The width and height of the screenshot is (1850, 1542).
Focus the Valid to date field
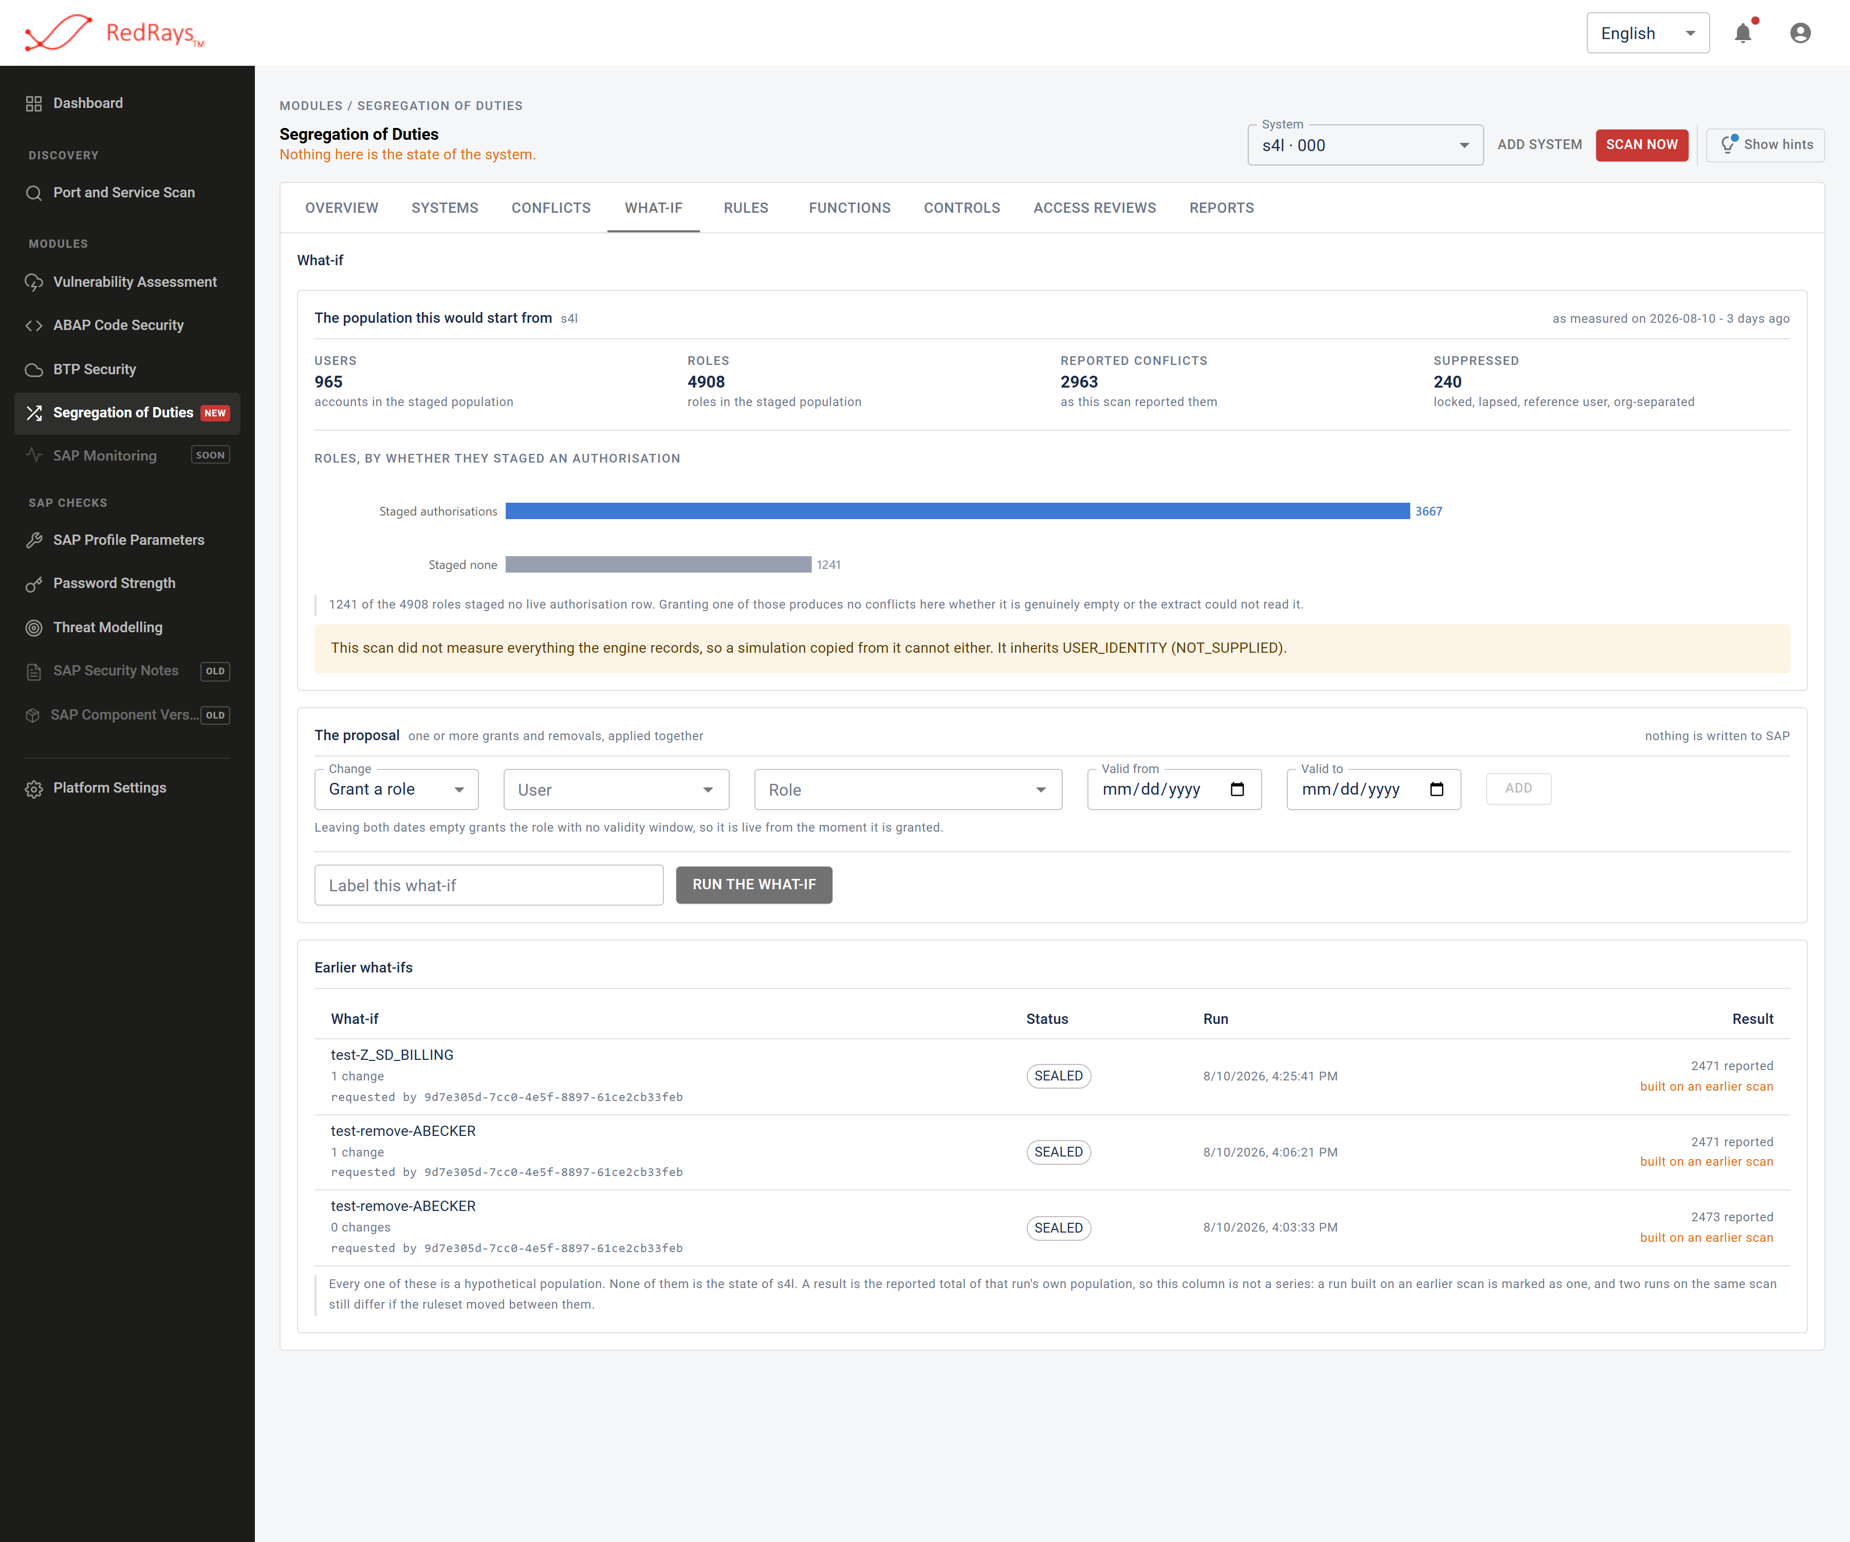(1374, 790)
